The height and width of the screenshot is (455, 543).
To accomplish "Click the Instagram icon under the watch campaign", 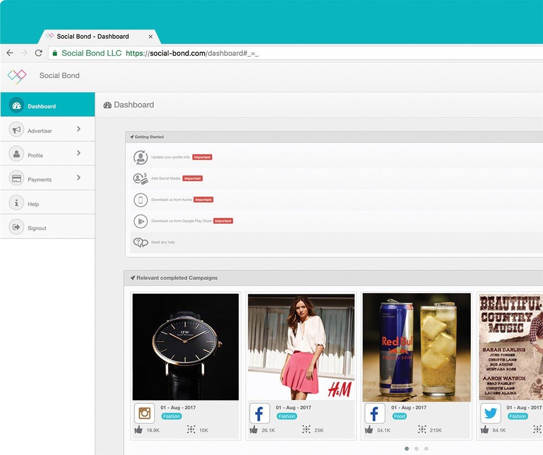I will coord(144,413).
